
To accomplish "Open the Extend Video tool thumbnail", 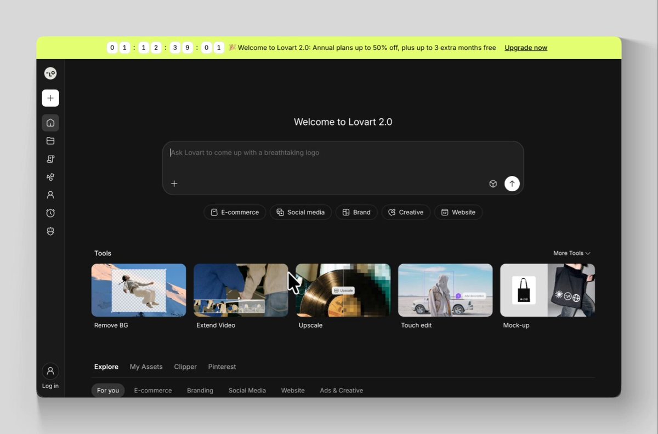I will pyautogui.click(x=241, y=290).
